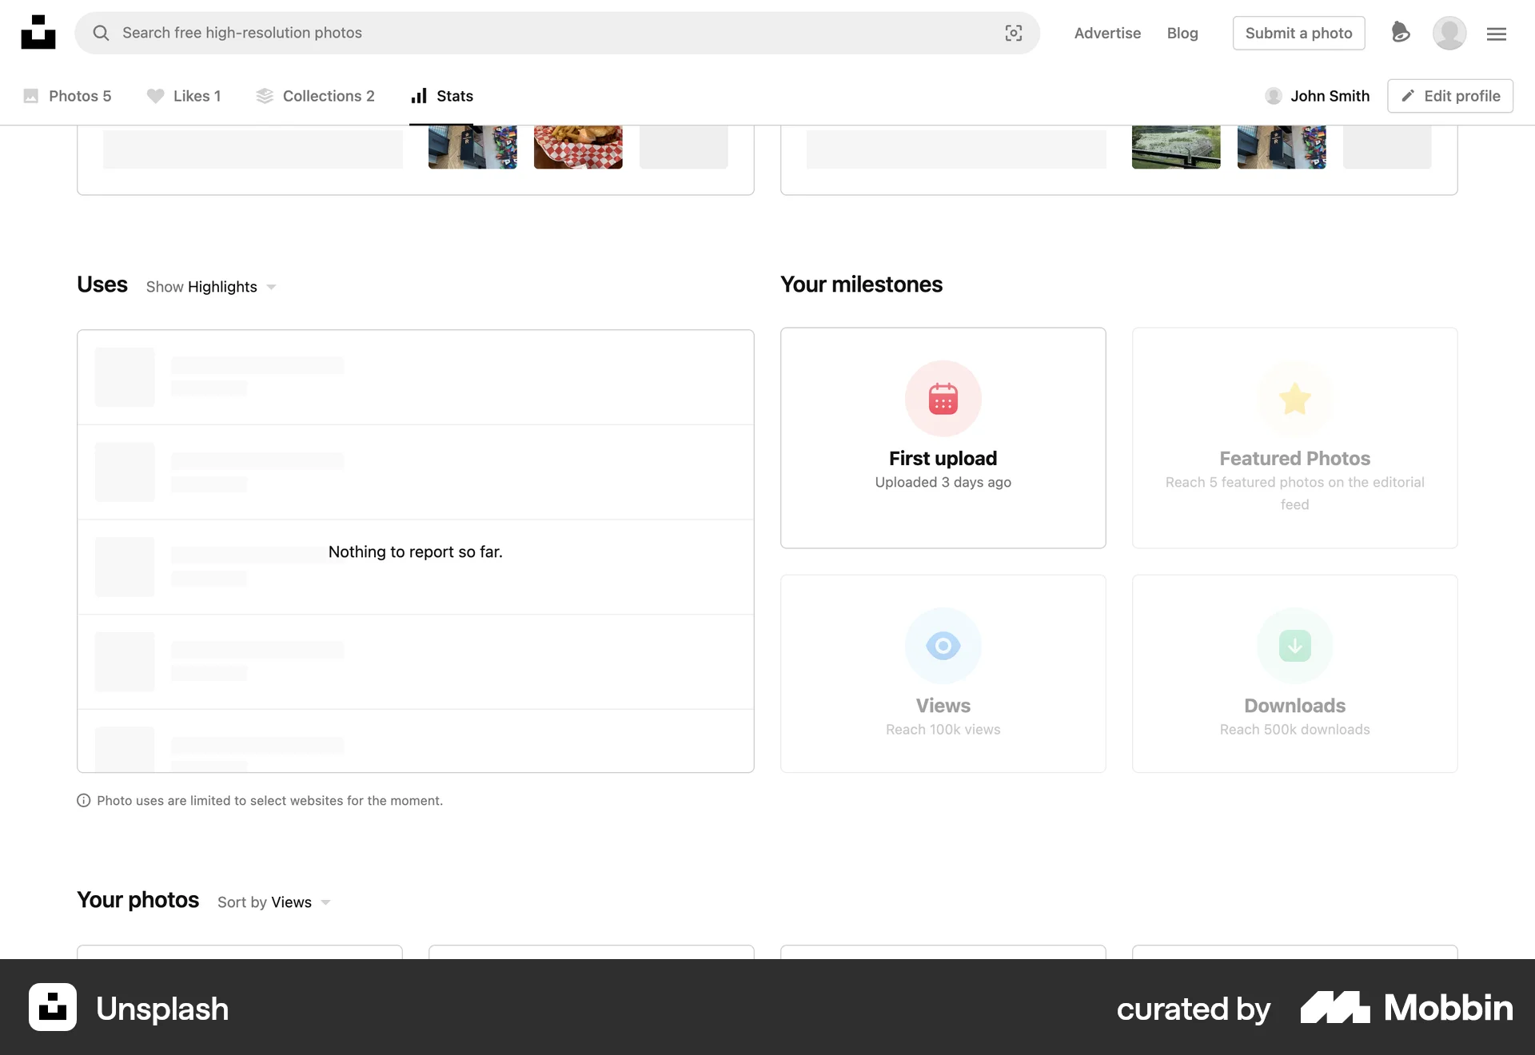Click the Submit a photo button
The image size is (1535, 1055).
coord(1298,33)
